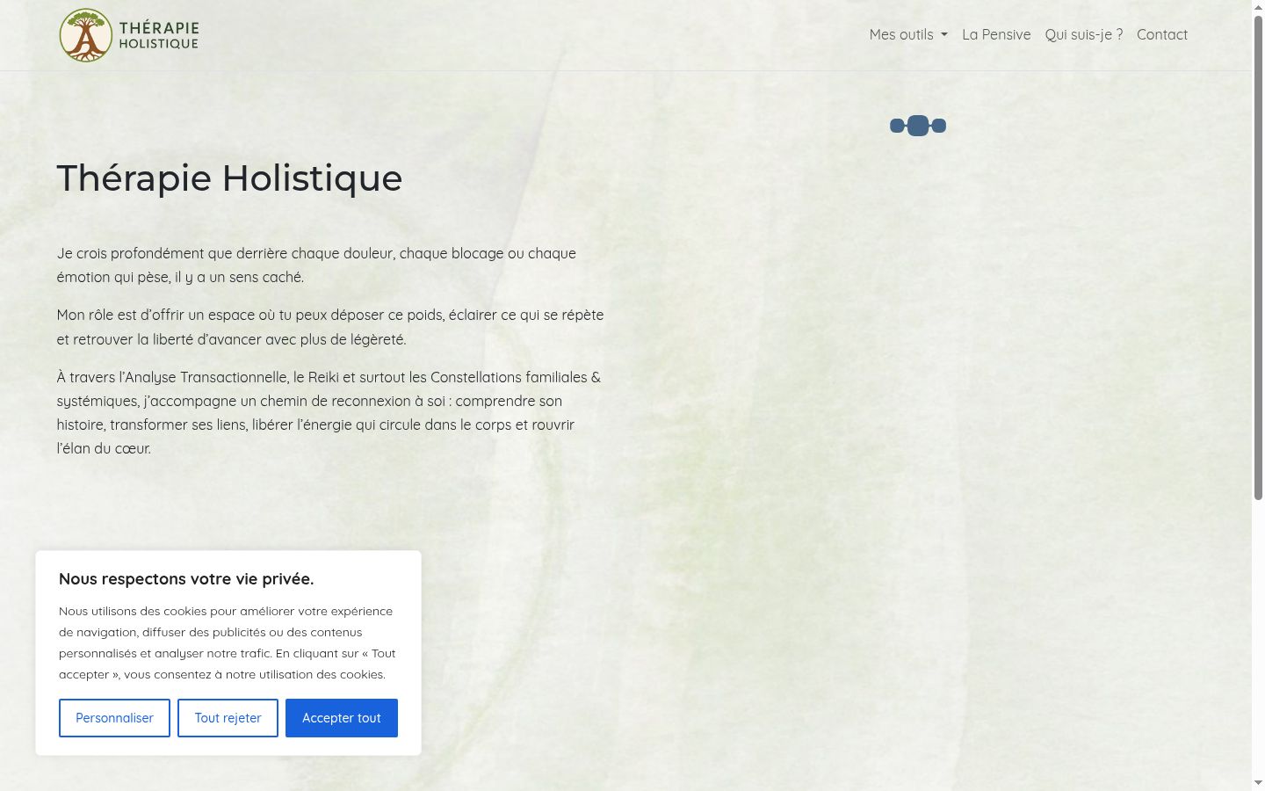The width and height of the screenshot is (1265, 791).
Task: Click the blue loading spinner indicator
Action: click(x=918, y=126)
